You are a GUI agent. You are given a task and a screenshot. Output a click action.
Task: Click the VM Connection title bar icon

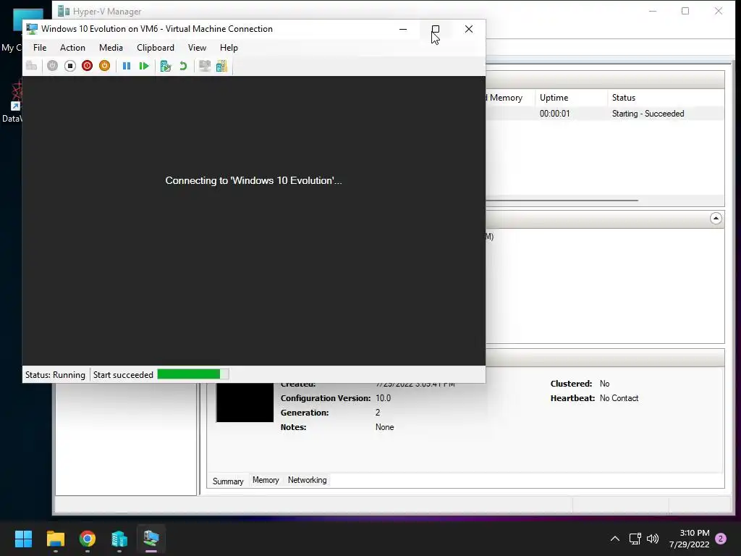32,29
